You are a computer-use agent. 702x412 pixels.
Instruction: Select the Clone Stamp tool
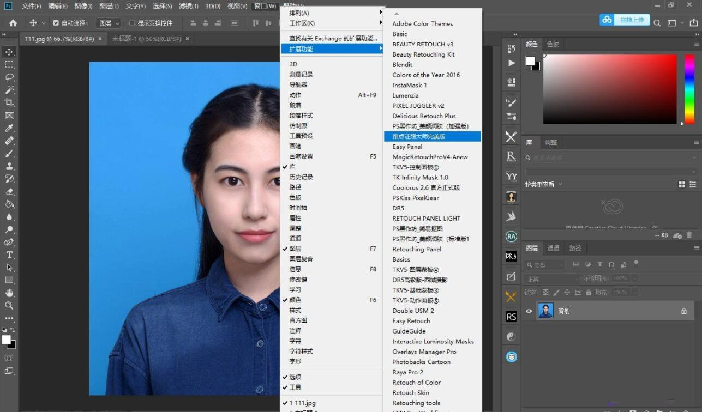[x=9, y=166]
